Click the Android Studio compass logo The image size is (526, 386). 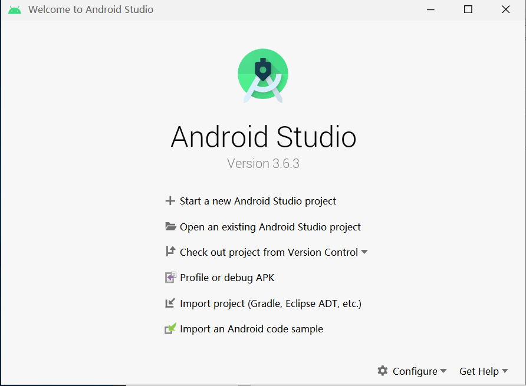click(x=263, y=75)
